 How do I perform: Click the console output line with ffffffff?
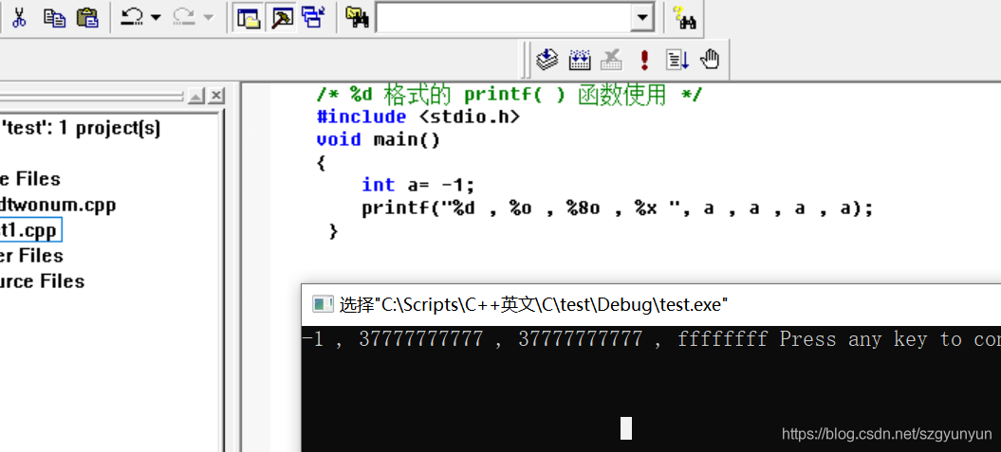click(651, 339)
